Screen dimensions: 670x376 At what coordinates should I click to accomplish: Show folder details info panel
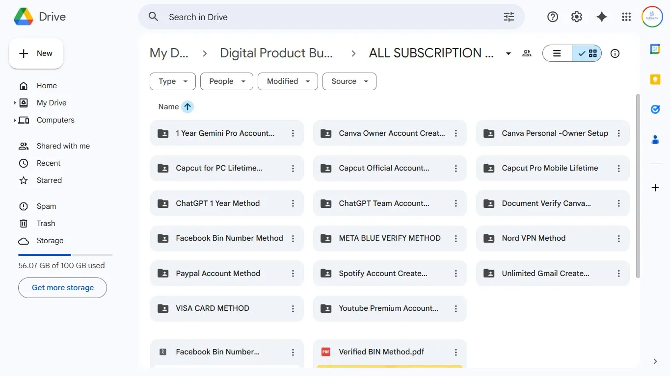click(x=615, y=53)
